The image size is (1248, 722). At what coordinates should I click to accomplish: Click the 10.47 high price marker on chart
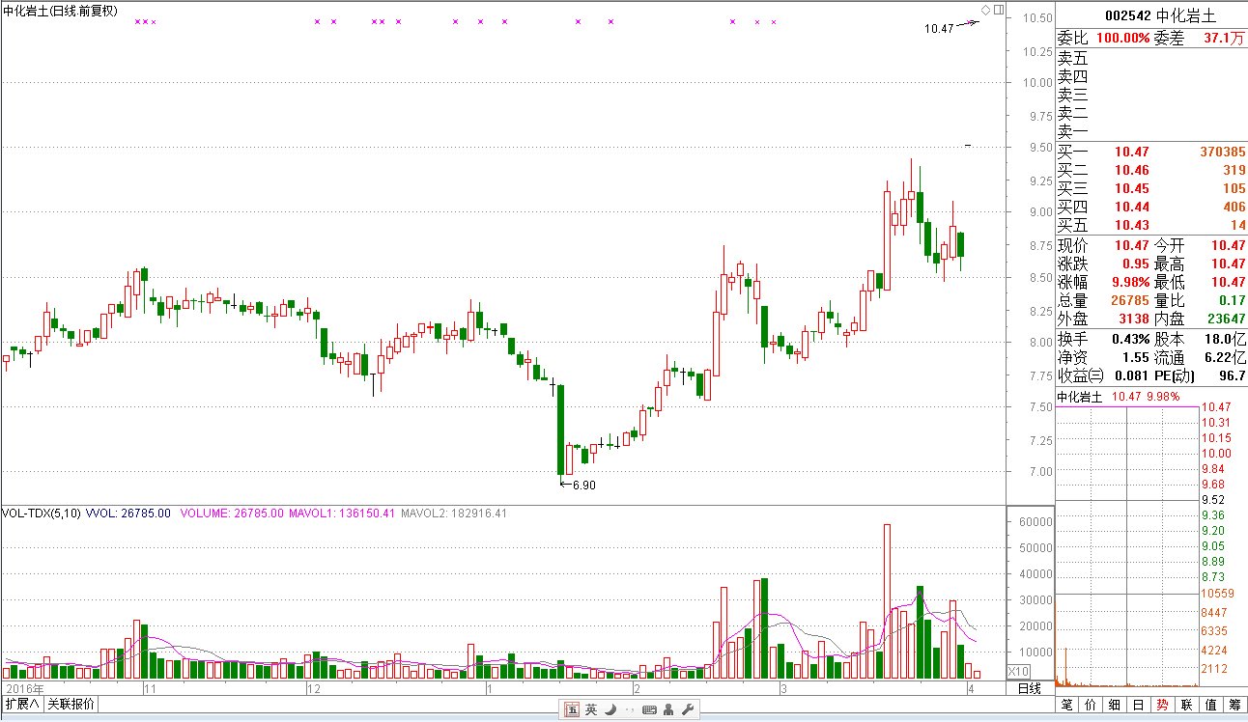click(938, 29)
